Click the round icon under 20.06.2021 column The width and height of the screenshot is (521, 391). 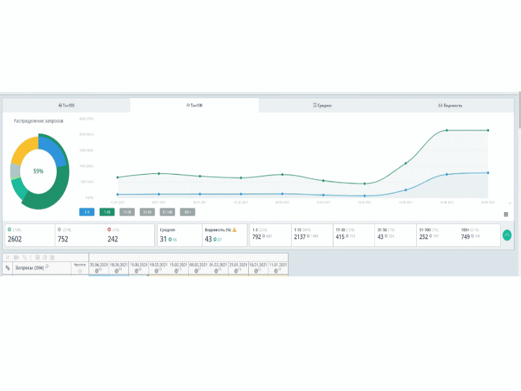point(96,271)
